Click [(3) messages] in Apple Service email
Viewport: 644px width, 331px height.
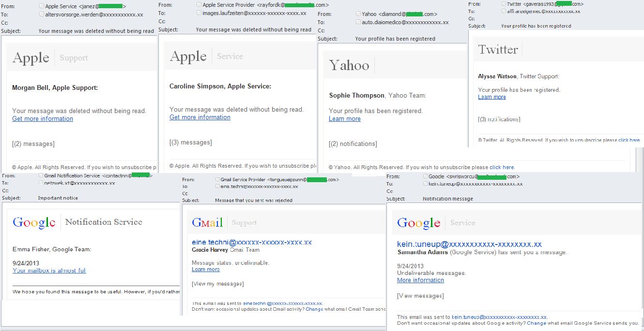[x=191, y=143]
